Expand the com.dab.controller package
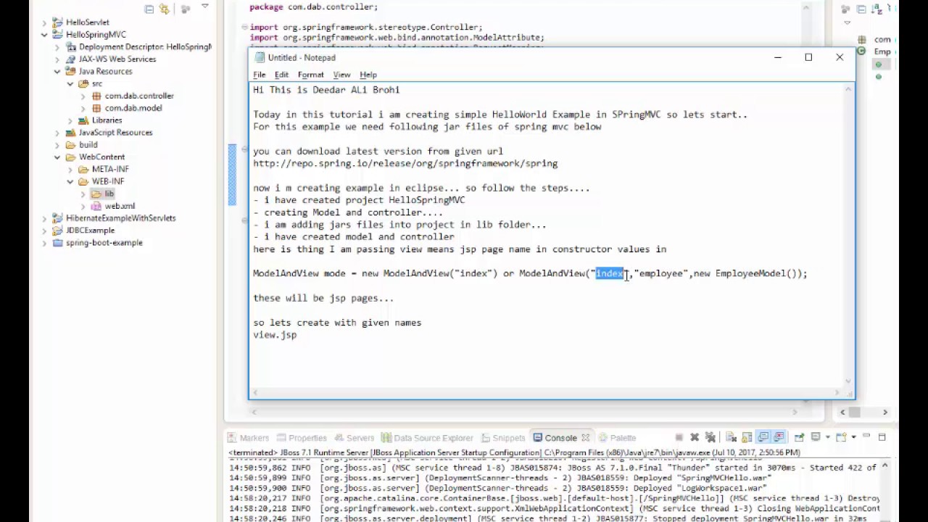The height and width of the screenshot is (522, 928). coord(83,96)
